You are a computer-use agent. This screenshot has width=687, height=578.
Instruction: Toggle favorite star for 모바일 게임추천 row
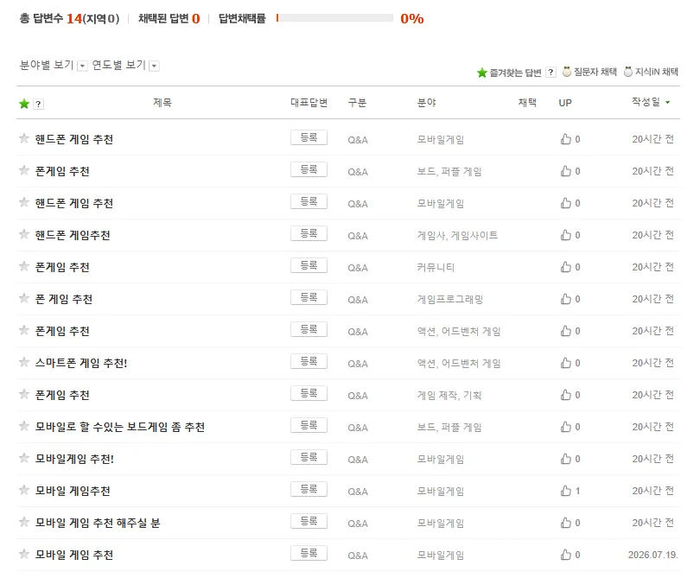pos(24,490)
